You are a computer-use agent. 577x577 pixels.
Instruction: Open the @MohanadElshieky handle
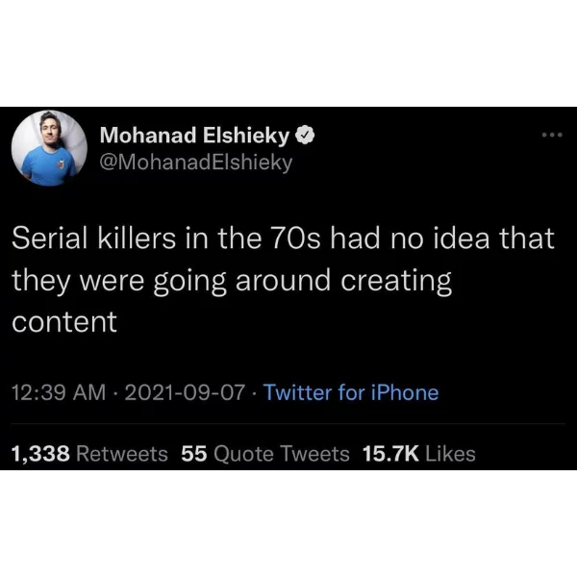click(196, 163)
